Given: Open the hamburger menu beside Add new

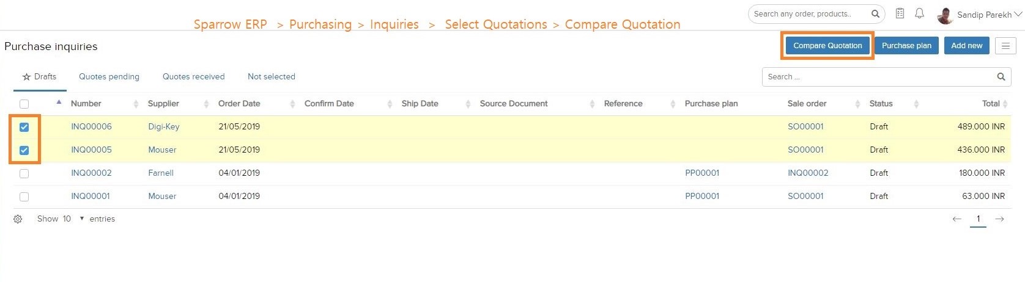Looking at the screenshot, I should (1005, 46).
